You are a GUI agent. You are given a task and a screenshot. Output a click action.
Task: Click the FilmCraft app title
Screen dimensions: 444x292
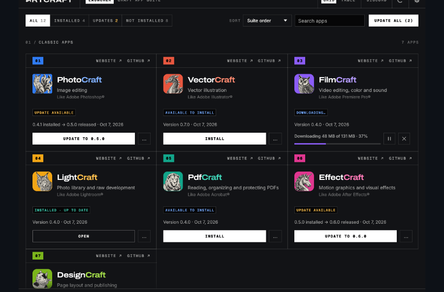[x=338, y=80]
